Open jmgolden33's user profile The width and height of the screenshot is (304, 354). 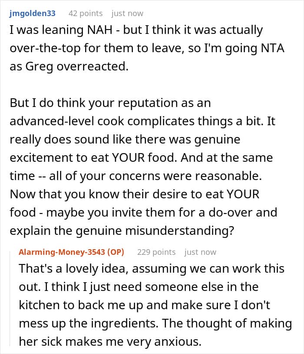pos(32,13)
